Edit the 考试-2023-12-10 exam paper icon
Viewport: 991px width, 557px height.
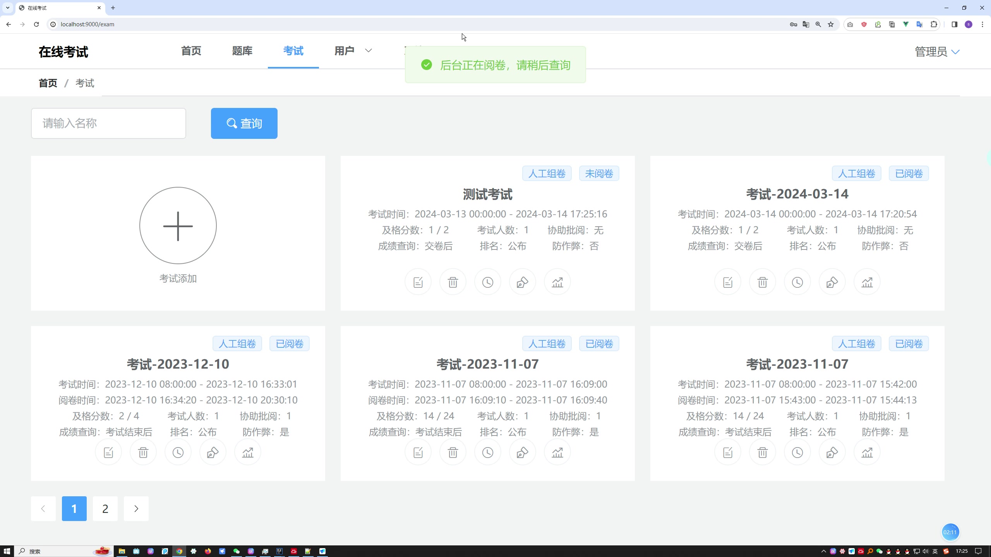108,452
